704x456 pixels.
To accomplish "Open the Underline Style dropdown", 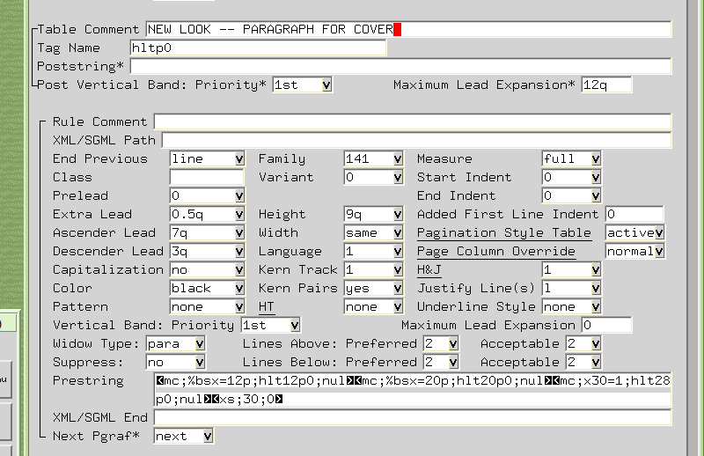I will pyautogui.click(x=571, y=306).
